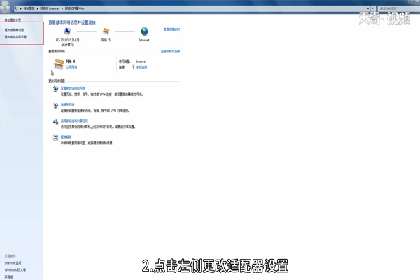The height and width of the screenshot is (280, 420).
Task: Open 本地连接 connection link
Action: click(141, 67)
